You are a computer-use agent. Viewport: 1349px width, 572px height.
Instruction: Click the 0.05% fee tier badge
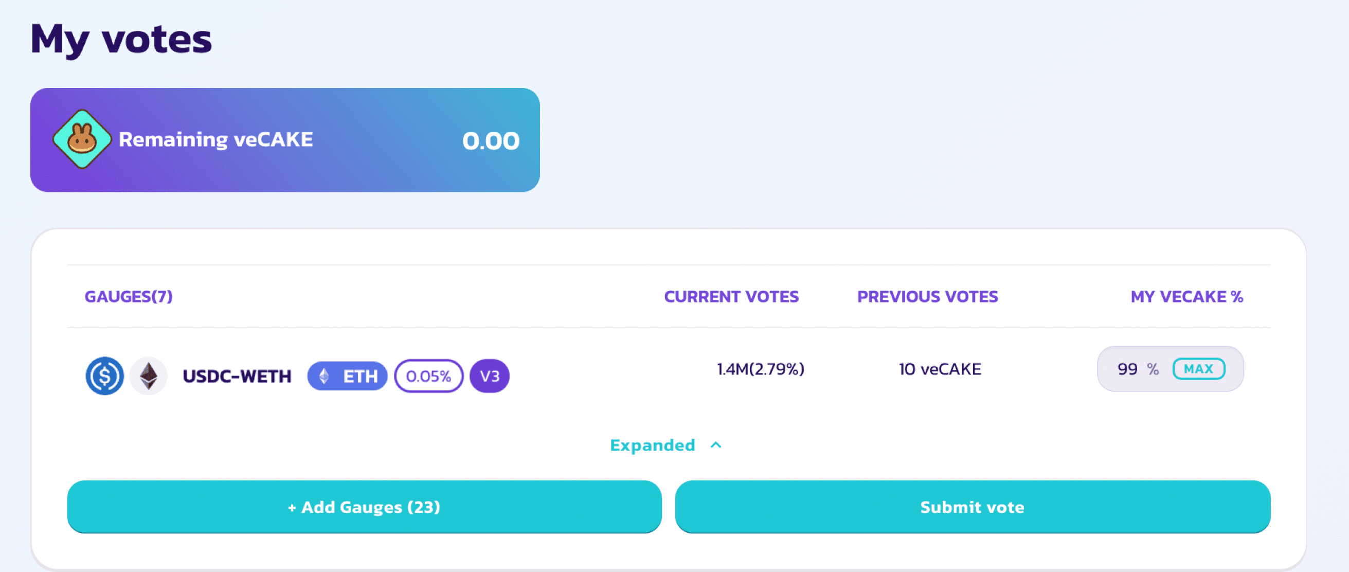coord(428,376)
